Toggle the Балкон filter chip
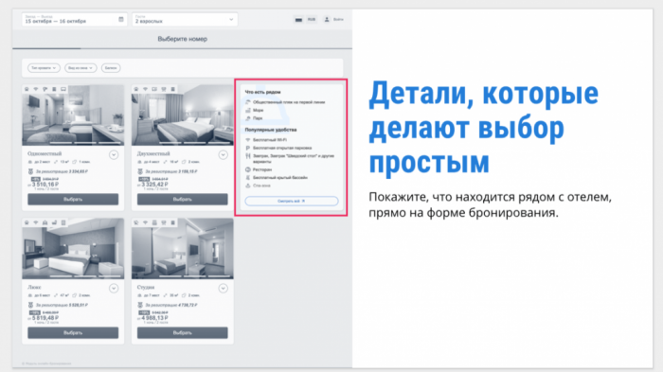The height and width of the screenshot is (372, 663). [x=111, y=67]
